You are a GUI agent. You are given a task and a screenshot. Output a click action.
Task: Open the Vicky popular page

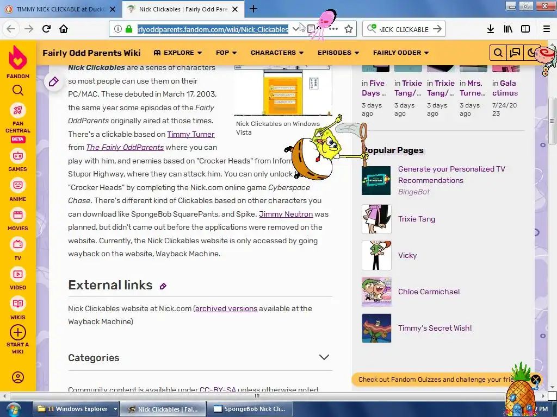click(x=407, y=255)
